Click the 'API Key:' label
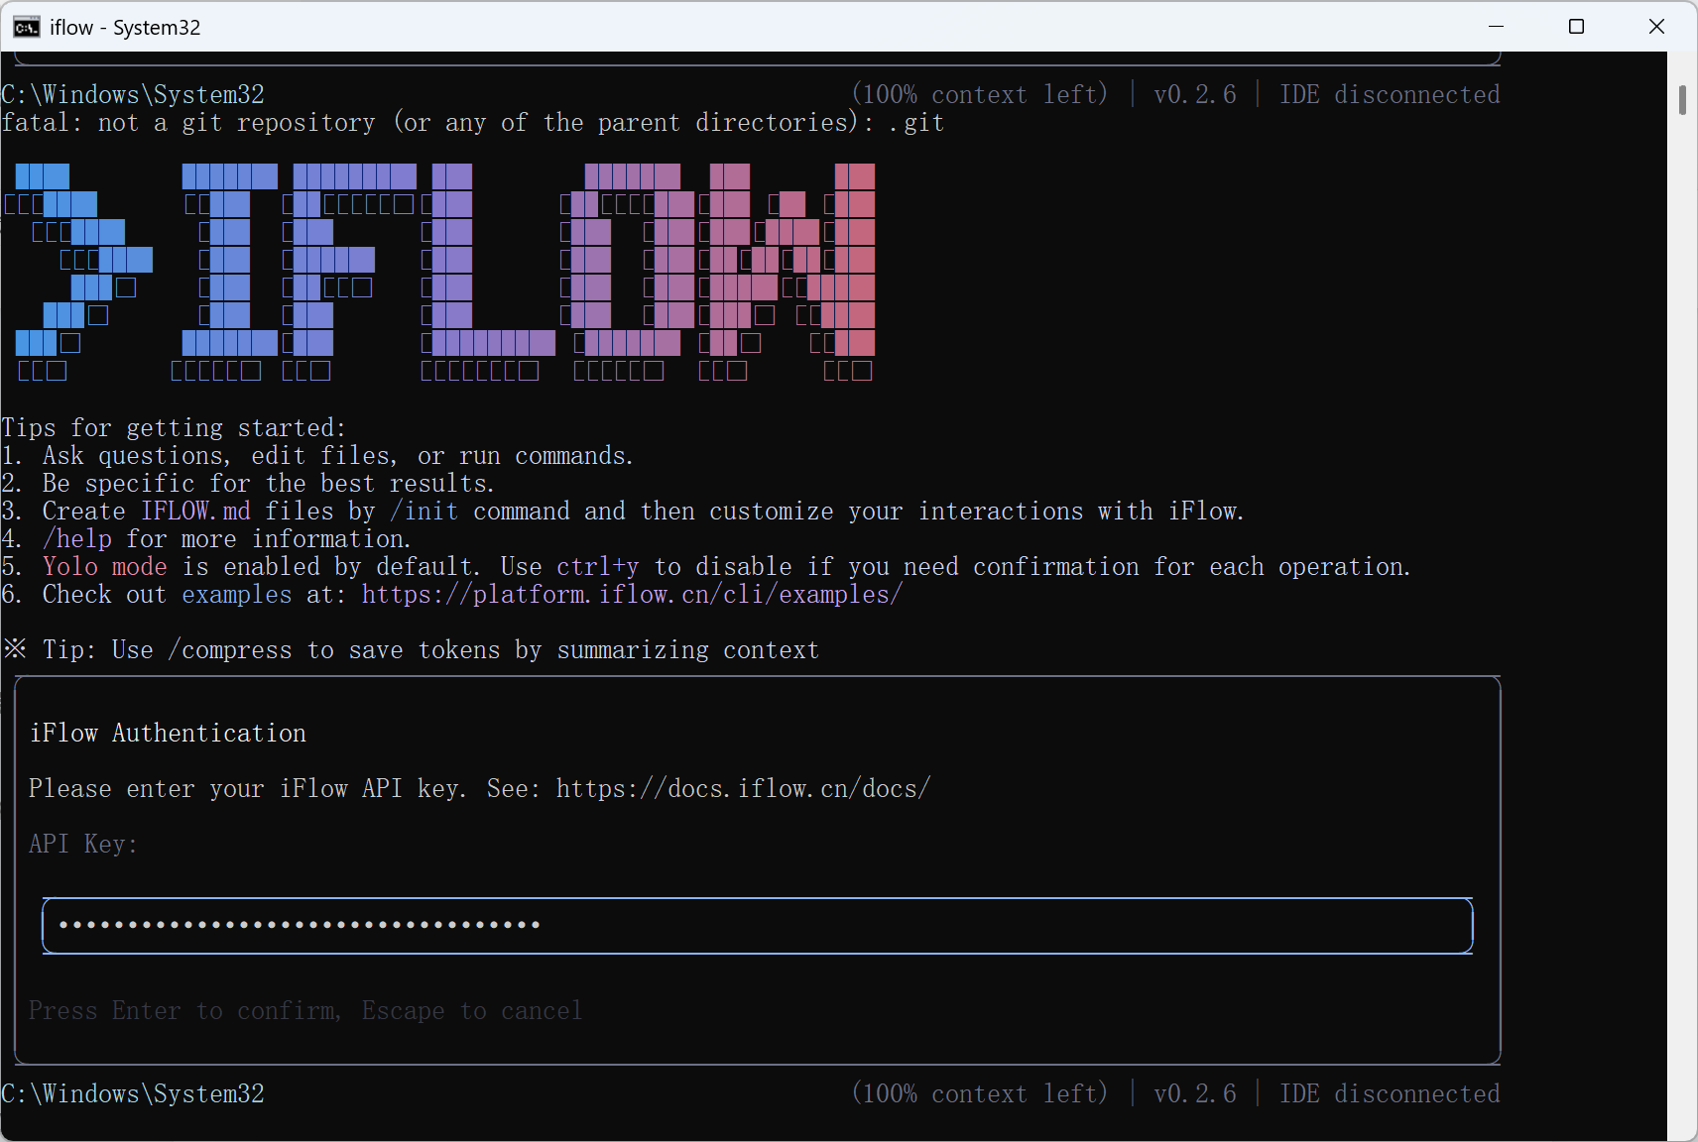Image resolution: width=1698 pixels, height=1142 pixels. pos(83,845)
